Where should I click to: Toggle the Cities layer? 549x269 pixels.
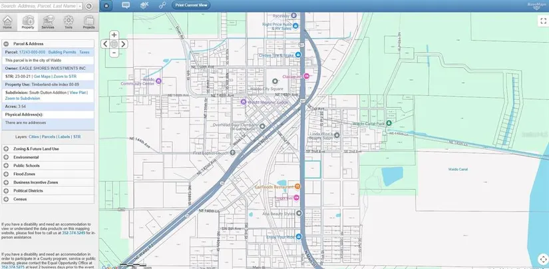[33, 136]
